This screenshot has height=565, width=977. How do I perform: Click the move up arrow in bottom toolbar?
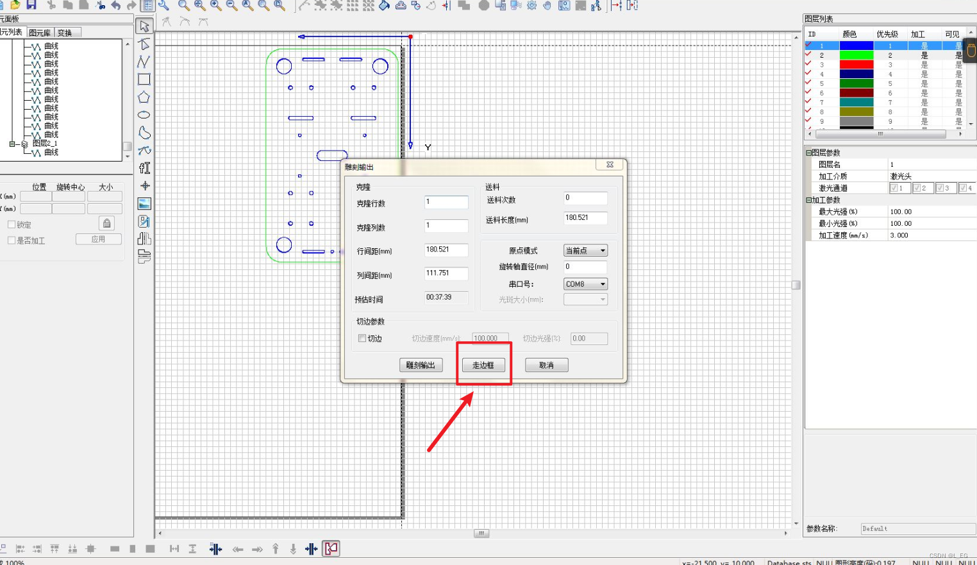coord(276,549)
